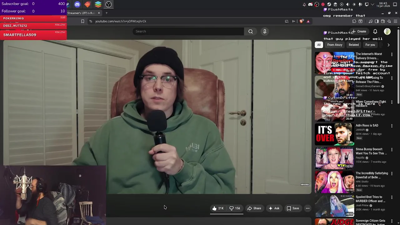Save the video to a playlist

[293, 208]
